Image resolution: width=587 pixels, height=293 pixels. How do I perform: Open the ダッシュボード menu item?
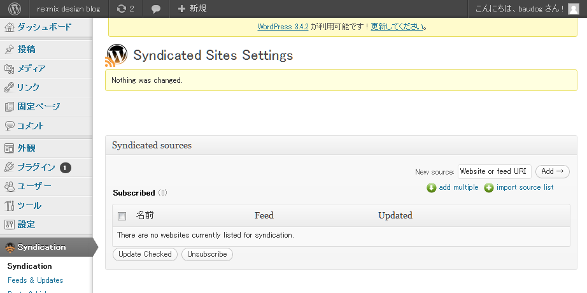coord(44,27)
